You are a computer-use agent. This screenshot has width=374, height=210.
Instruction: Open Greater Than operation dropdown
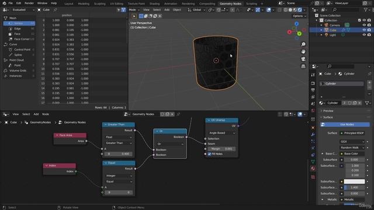[x=119, y=143]
